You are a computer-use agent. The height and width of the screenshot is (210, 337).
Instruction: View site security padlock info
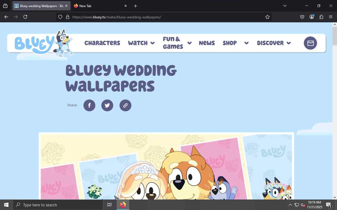click(x=68, y=17)
